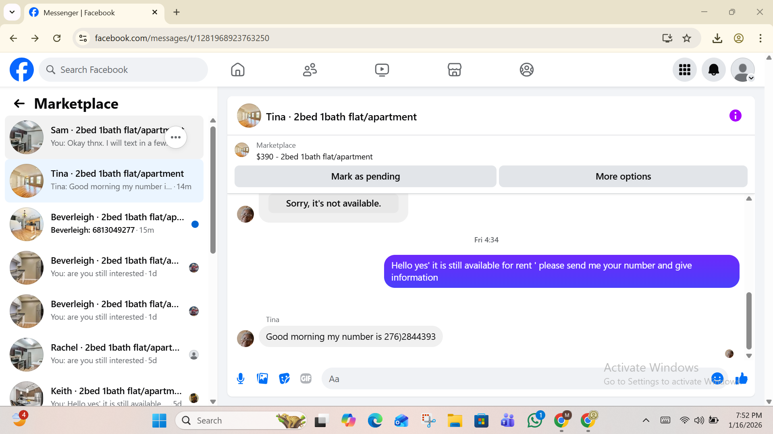This screenshot has height=434, width=773.
Task: Open the three-dot options on Sam's conversation
Action: [x=176, y=137]
